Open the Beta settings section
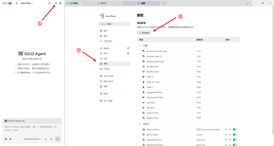274x146 pixels. 114,94
